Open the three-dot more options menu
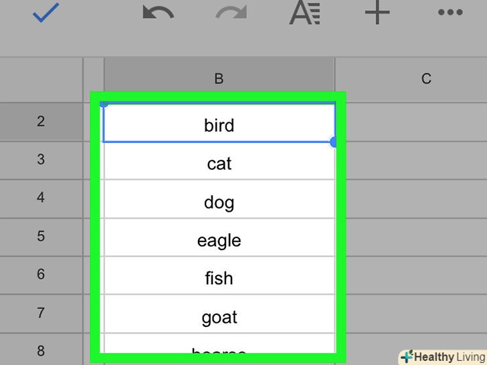Viewport: 487px width, 365px height. [450, 13]
